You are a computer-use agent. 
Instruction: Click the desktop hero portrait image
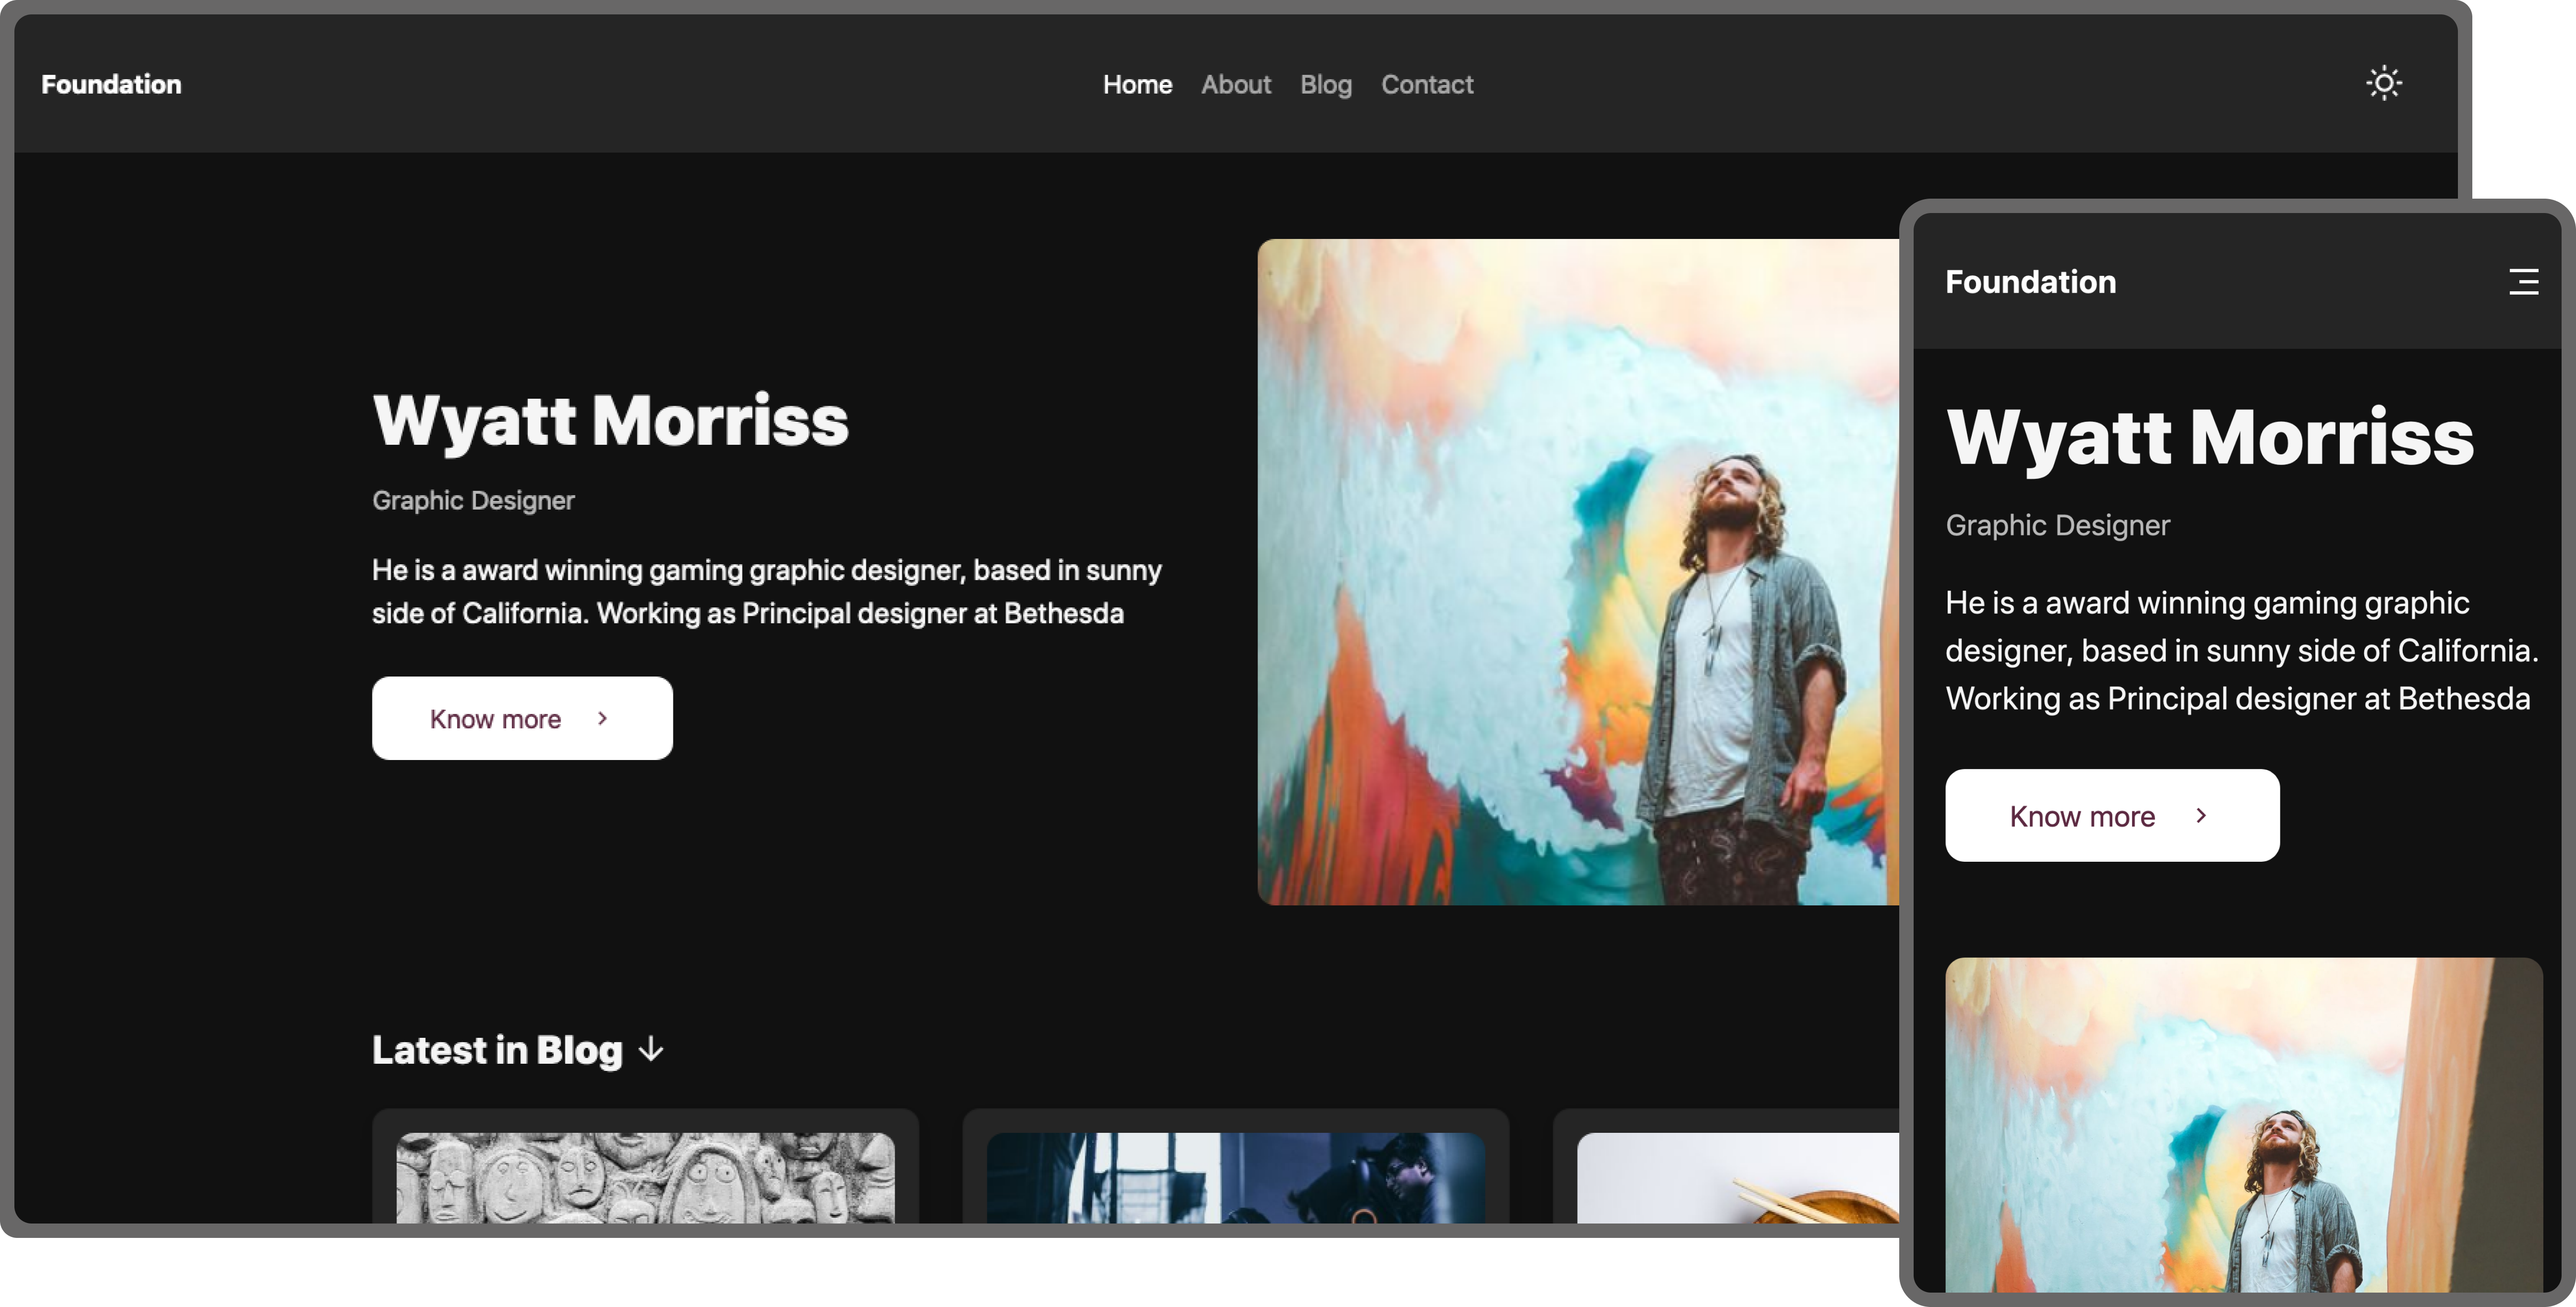pos(1577,571)
